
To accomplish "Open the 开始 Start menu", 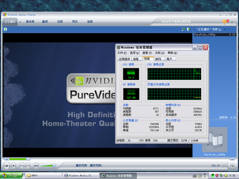I will [x=11, y=175].
